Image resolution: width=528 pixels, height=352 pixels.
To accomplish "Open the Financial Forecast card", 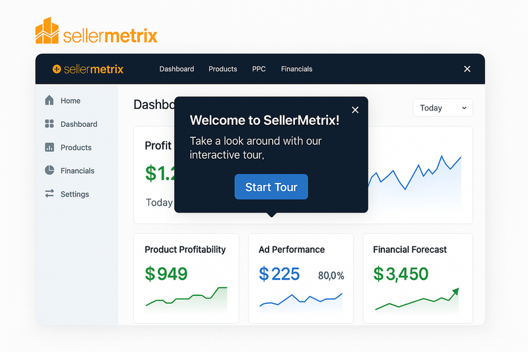I will point(418,278).
